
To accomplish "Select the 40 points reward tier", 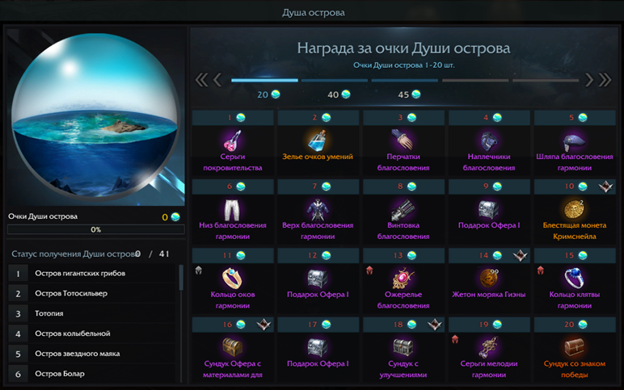I will [339, 94].
